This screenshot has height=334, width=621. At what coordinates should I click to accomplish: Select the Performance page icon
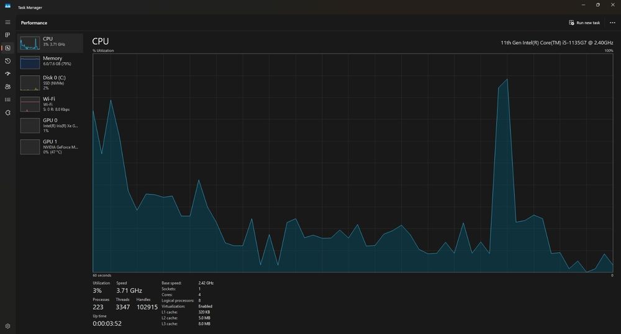point(7,48)
